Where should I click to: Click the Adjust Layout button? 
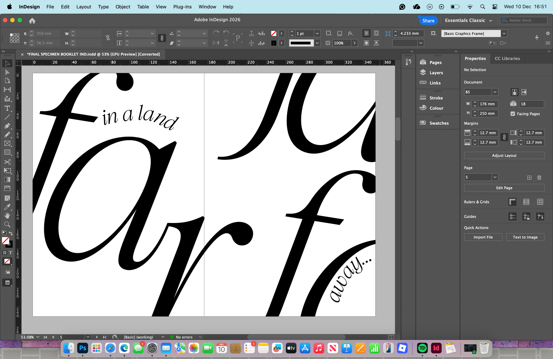click(504, 156)
